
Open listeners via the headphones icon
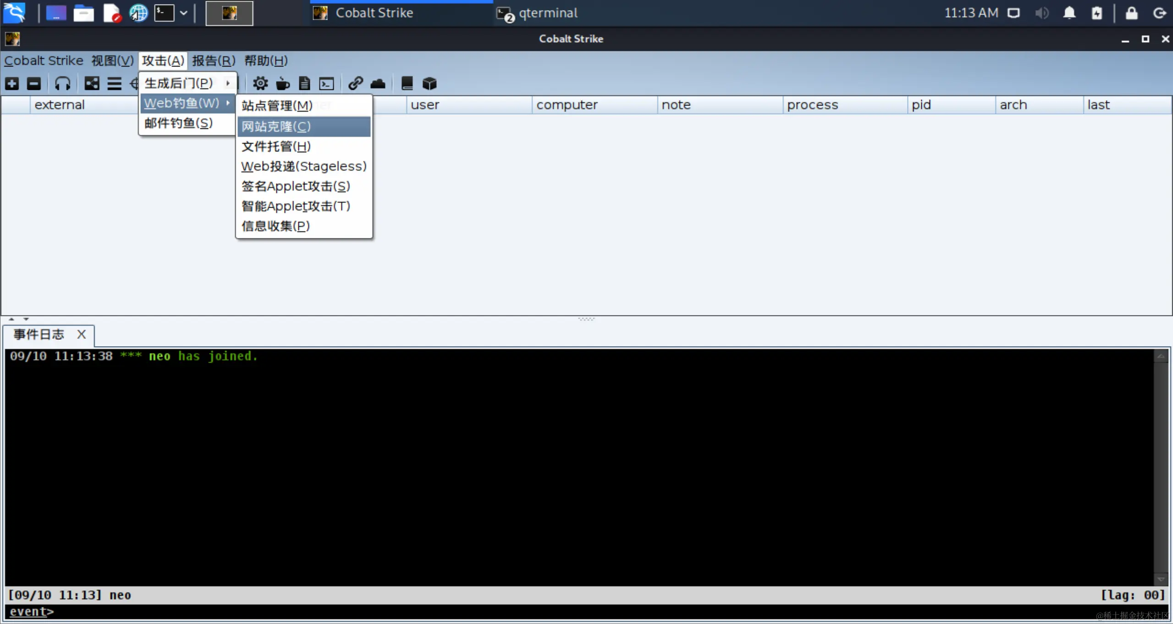62,83
